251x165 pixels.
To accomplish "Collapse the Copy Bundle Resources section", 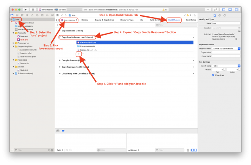I will (x=60, y=37).
